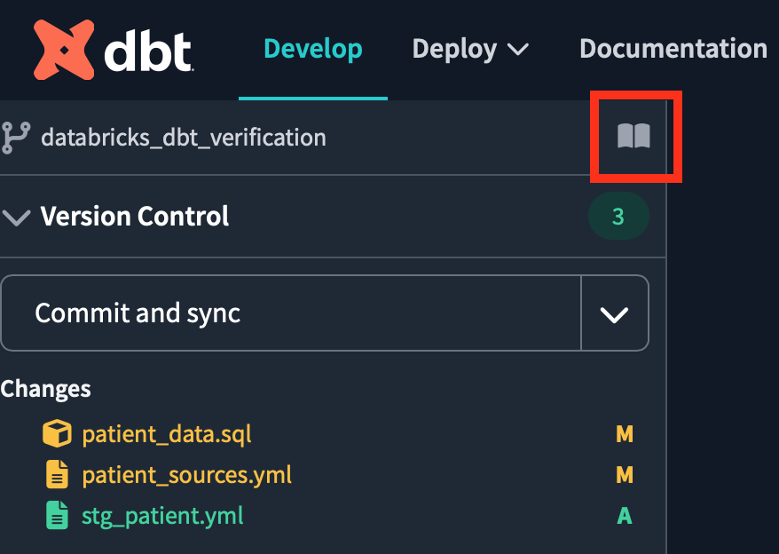Click the M status of patient_sources.yml
Screen dimensions: 779x554
(x=625, y=475)
